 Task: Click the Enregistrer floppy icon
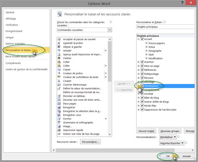(59, 107)
